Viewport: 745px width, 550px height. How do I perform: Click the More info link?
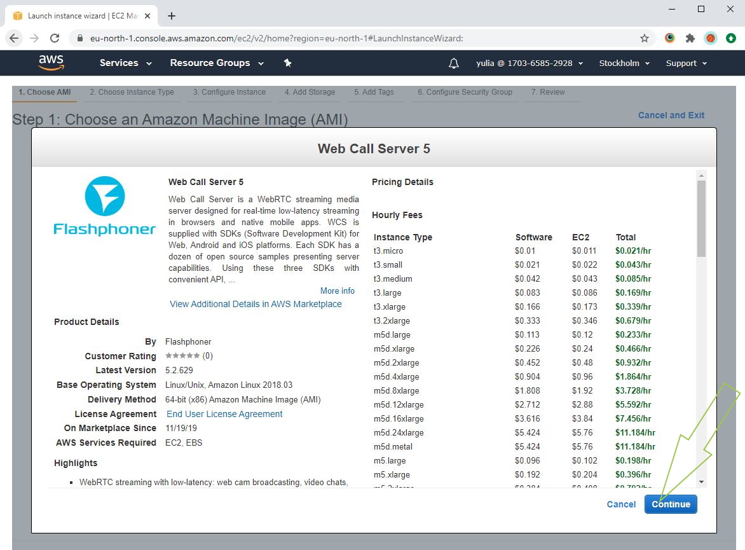point(338,291)
